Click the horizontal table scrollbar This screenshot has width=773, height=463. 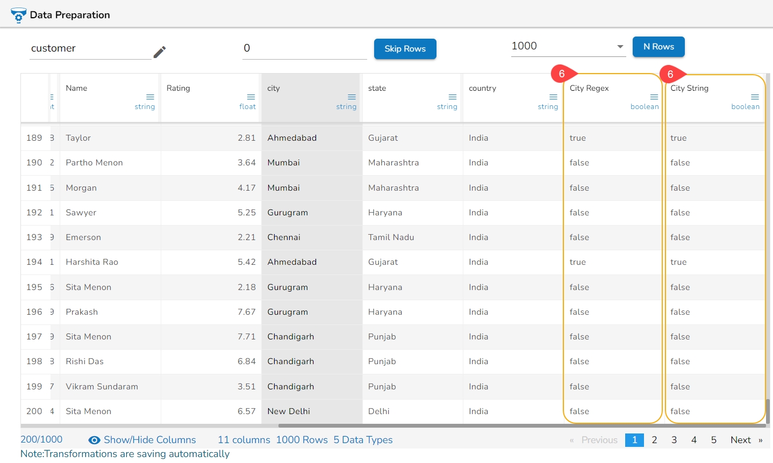(x=521, y=426)
